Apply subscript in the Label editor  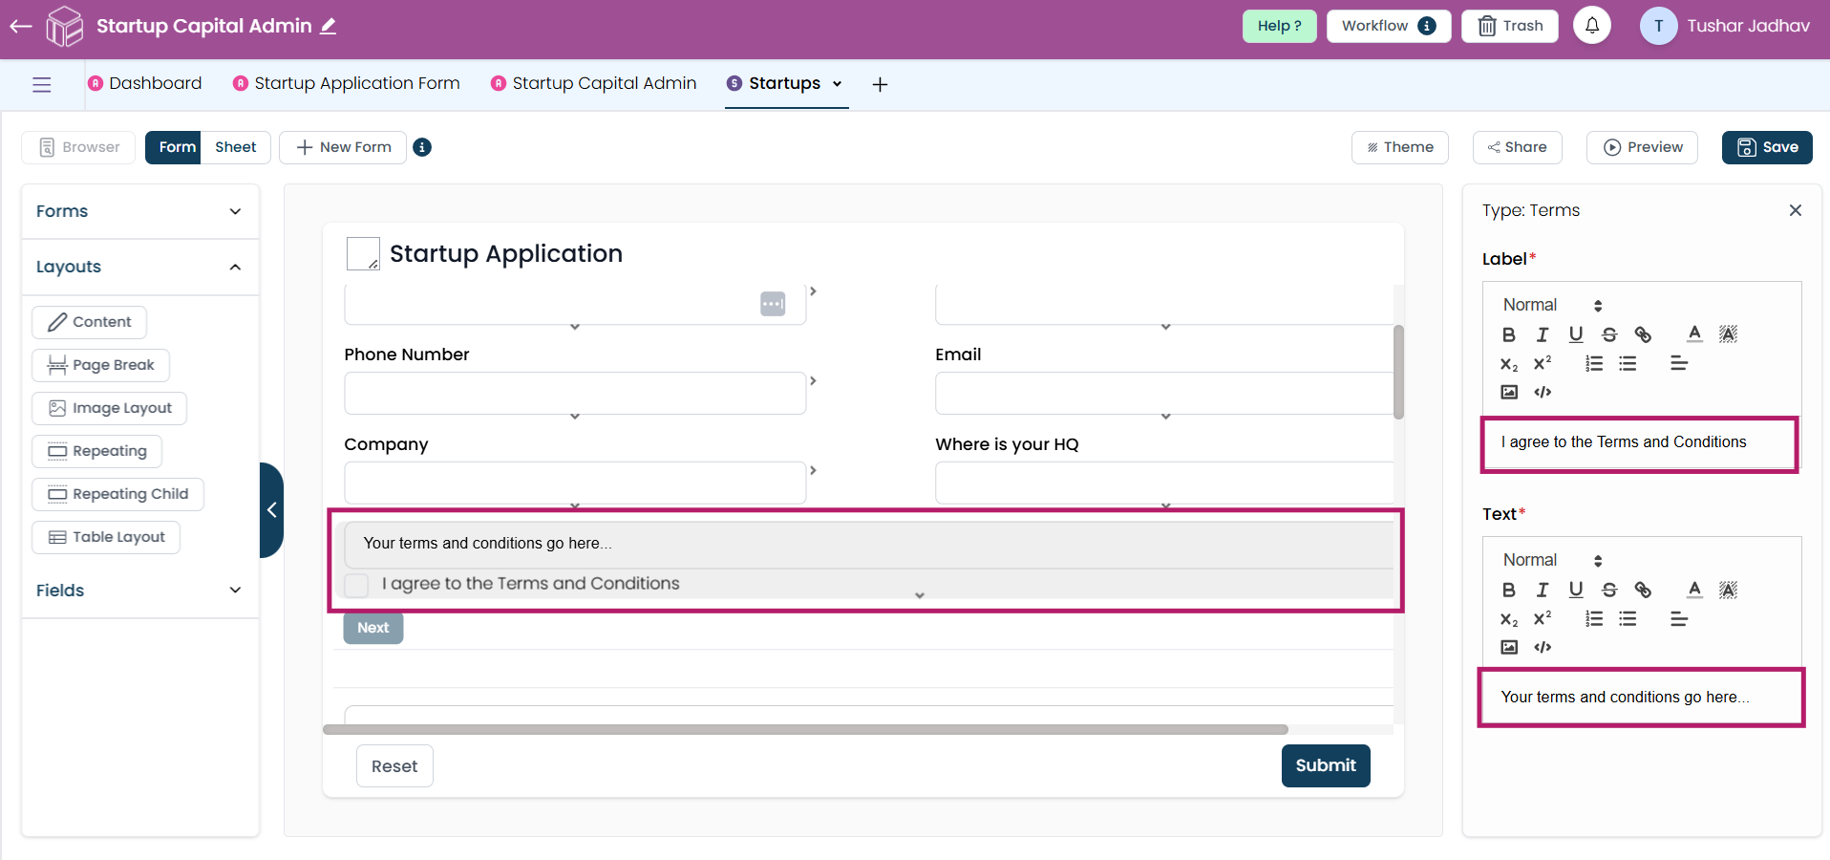(x=1509, y=364)
